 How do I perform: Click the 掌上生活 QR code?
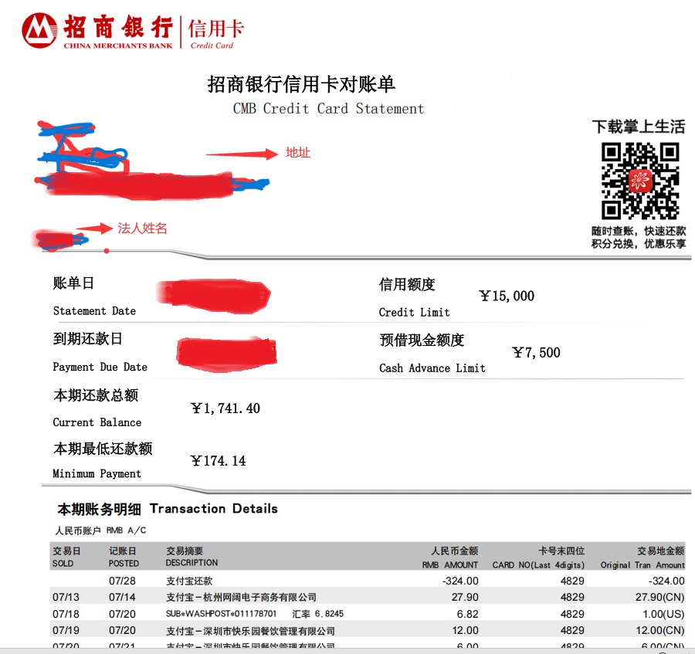tap(640, 181)
